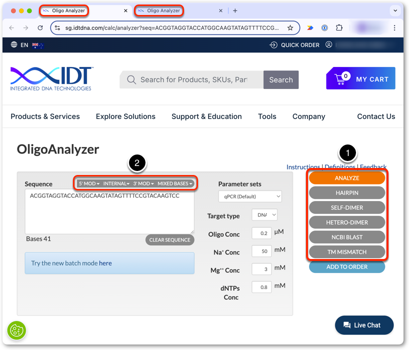409x350 pixels.
Task: Open Support & Education menu
Action: [x=206, y=116]
